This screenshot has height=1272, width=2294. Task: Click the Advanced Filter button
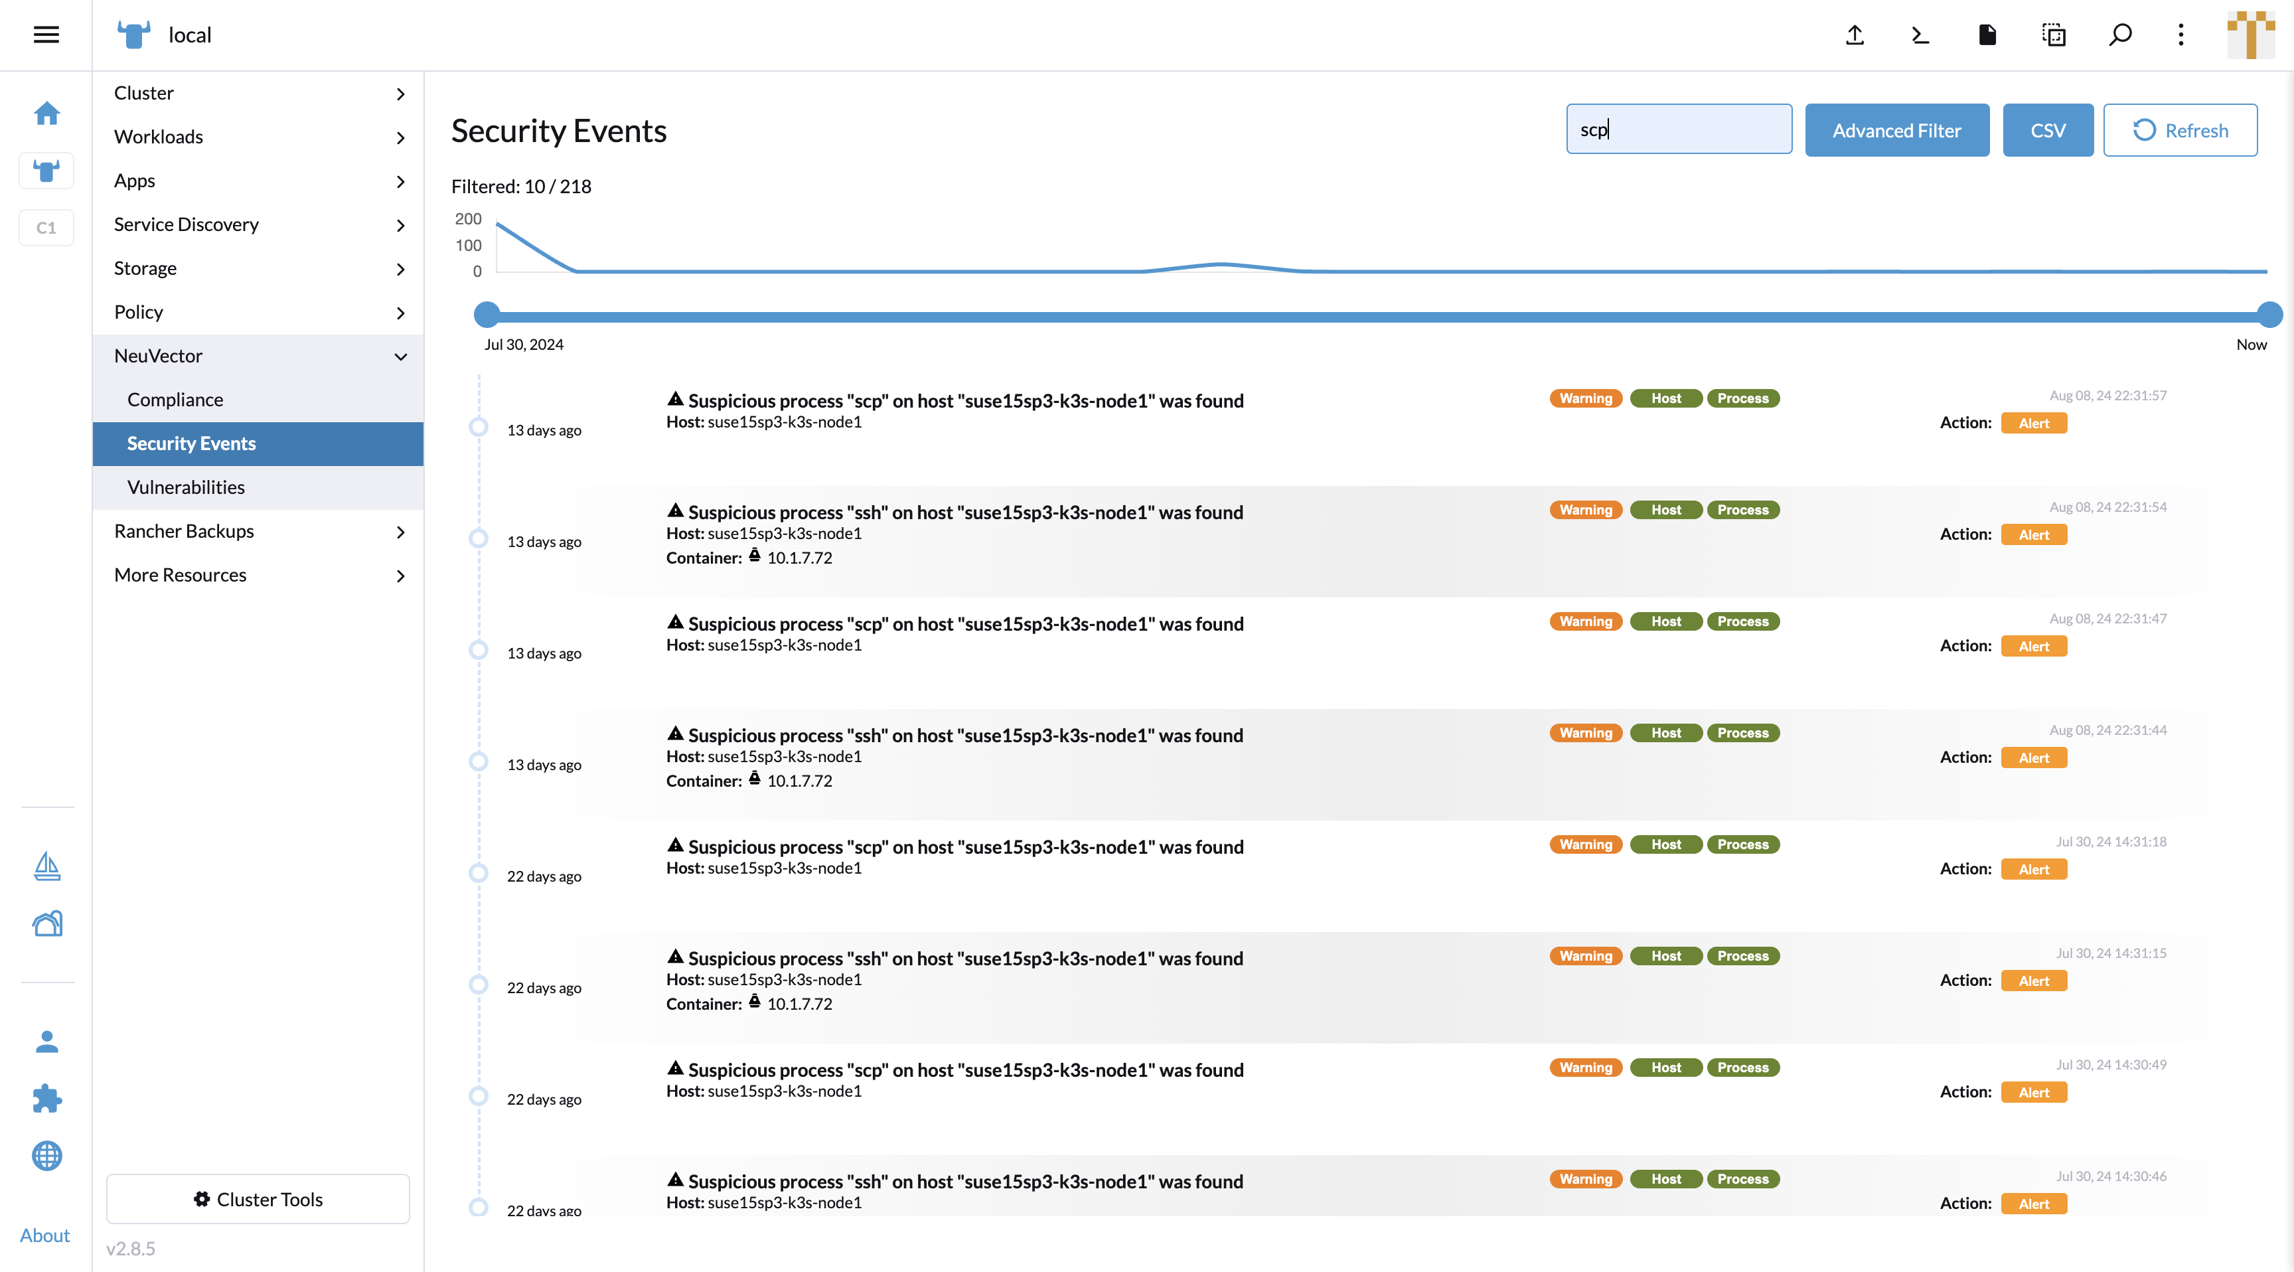pyautogui.click(x=1896, y=131)
